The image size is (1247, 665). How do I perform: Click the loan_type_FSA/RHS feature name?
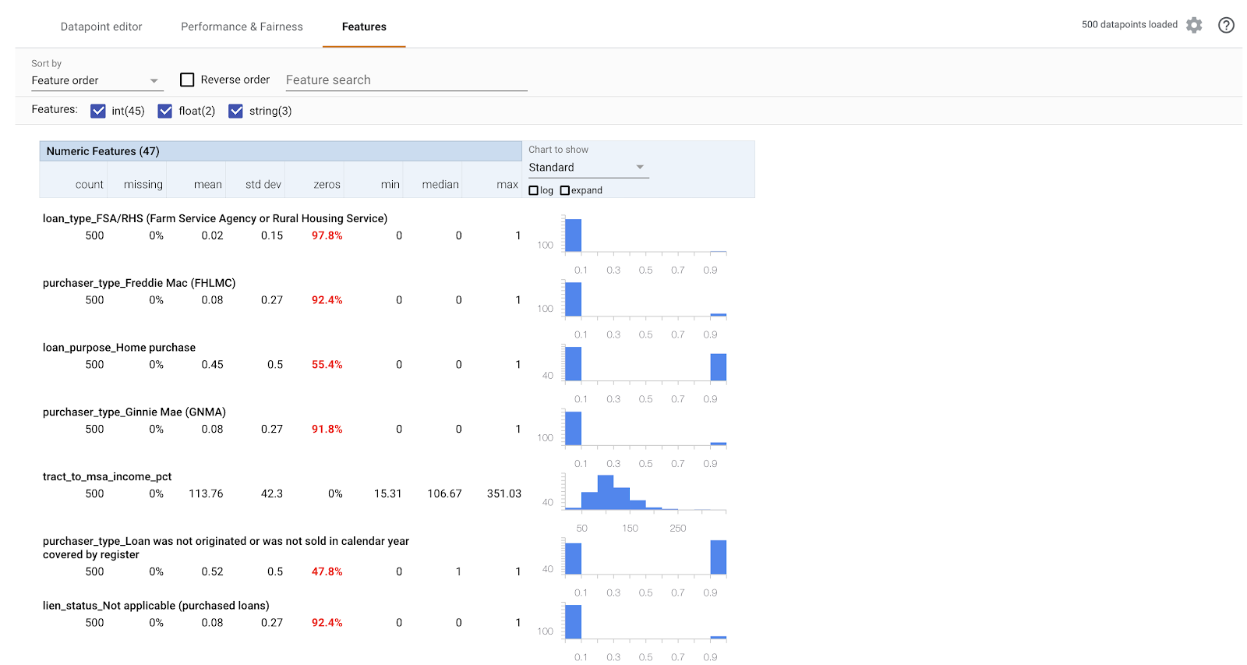point(214,218)
